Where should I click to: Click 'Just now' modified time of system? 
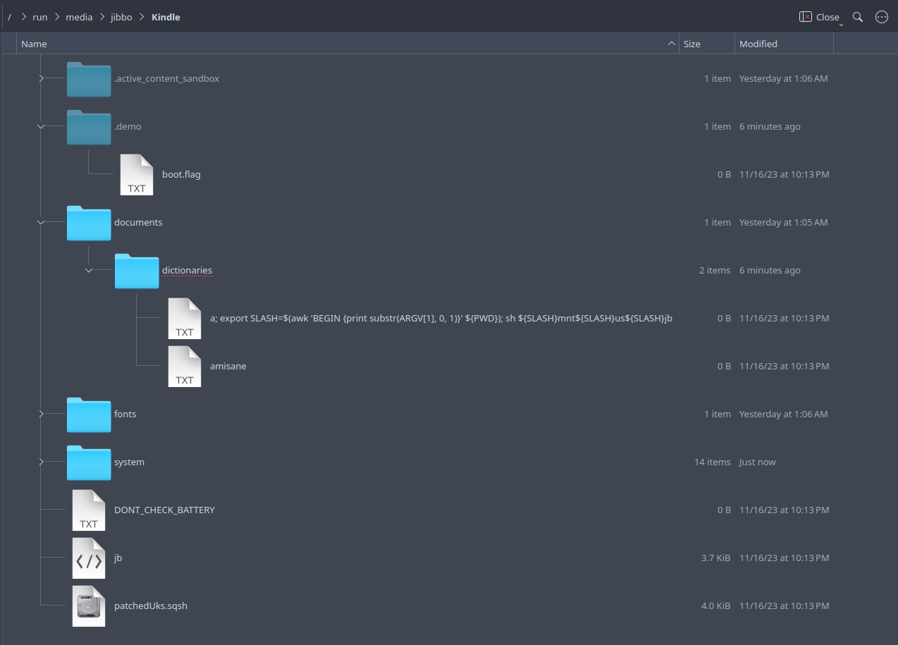pos(758,462)
